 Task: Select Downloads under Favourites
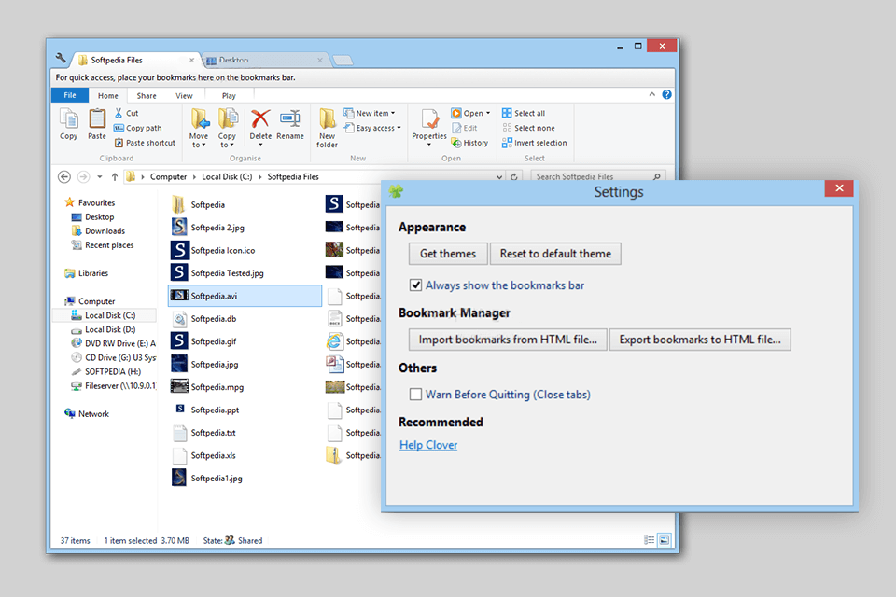pyautogui.click(x=98, y=230)
